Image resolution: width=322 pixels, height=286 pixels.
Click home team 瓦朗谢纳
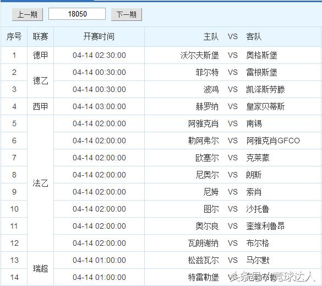pos(204,243)
